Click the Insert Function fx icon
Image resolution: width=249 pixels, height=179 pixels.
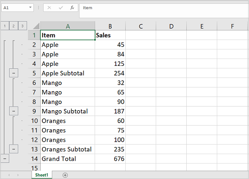[x=72, y=8]
